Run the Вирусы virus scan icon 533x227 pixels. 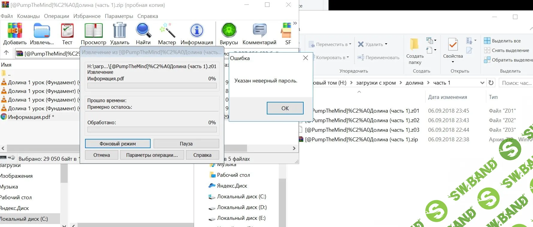coord(229,31)
